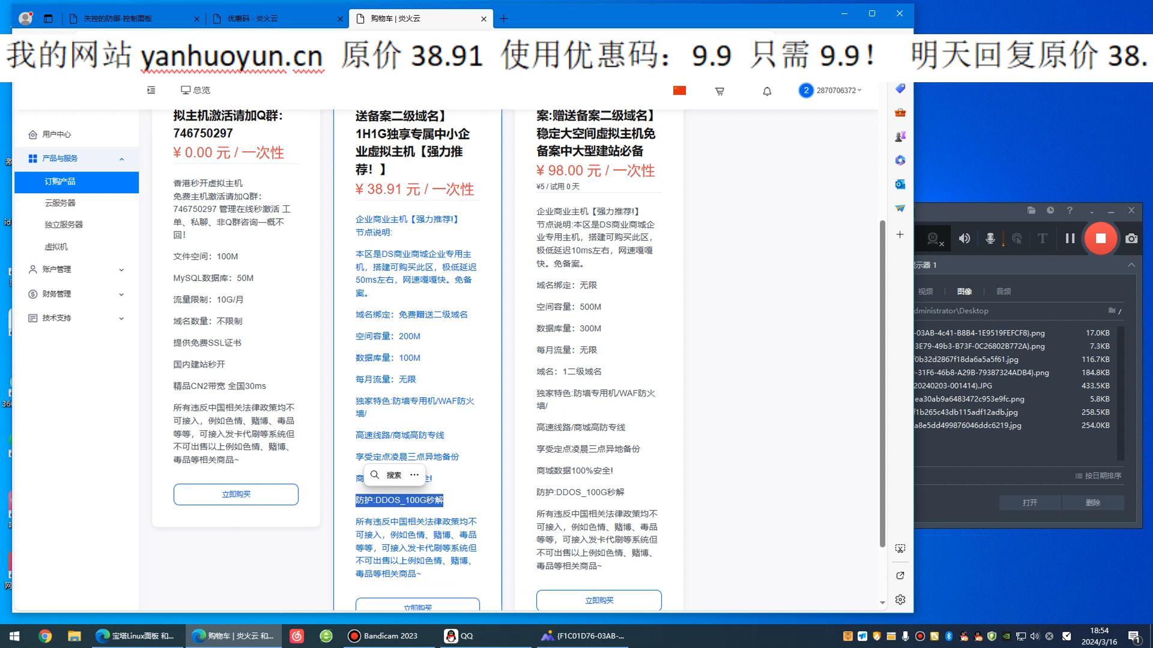
Task: Click the sidebar collapse menu icon beside 总览
Action: tap(151, 90)
